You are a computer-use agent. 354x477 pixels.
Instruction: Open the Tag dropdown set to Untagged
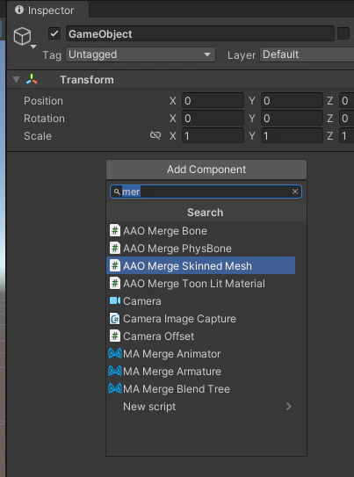pos(141,54)
